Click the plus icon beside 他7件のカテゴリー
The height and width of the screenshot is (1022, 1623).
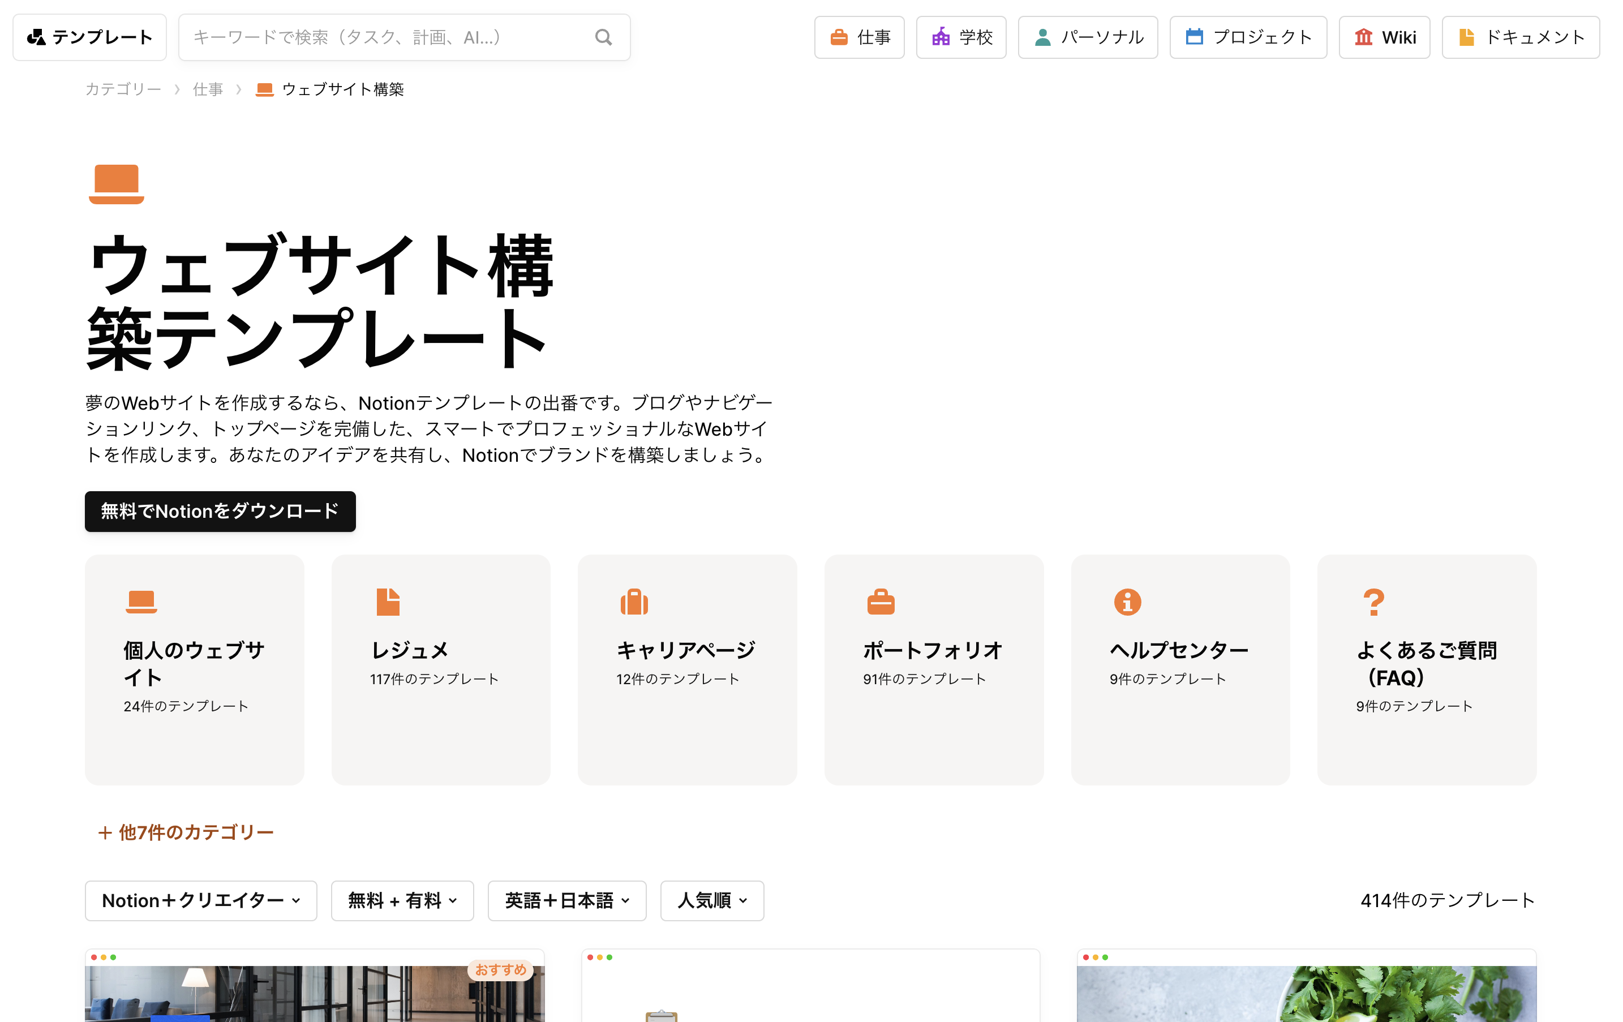point(105,832)
